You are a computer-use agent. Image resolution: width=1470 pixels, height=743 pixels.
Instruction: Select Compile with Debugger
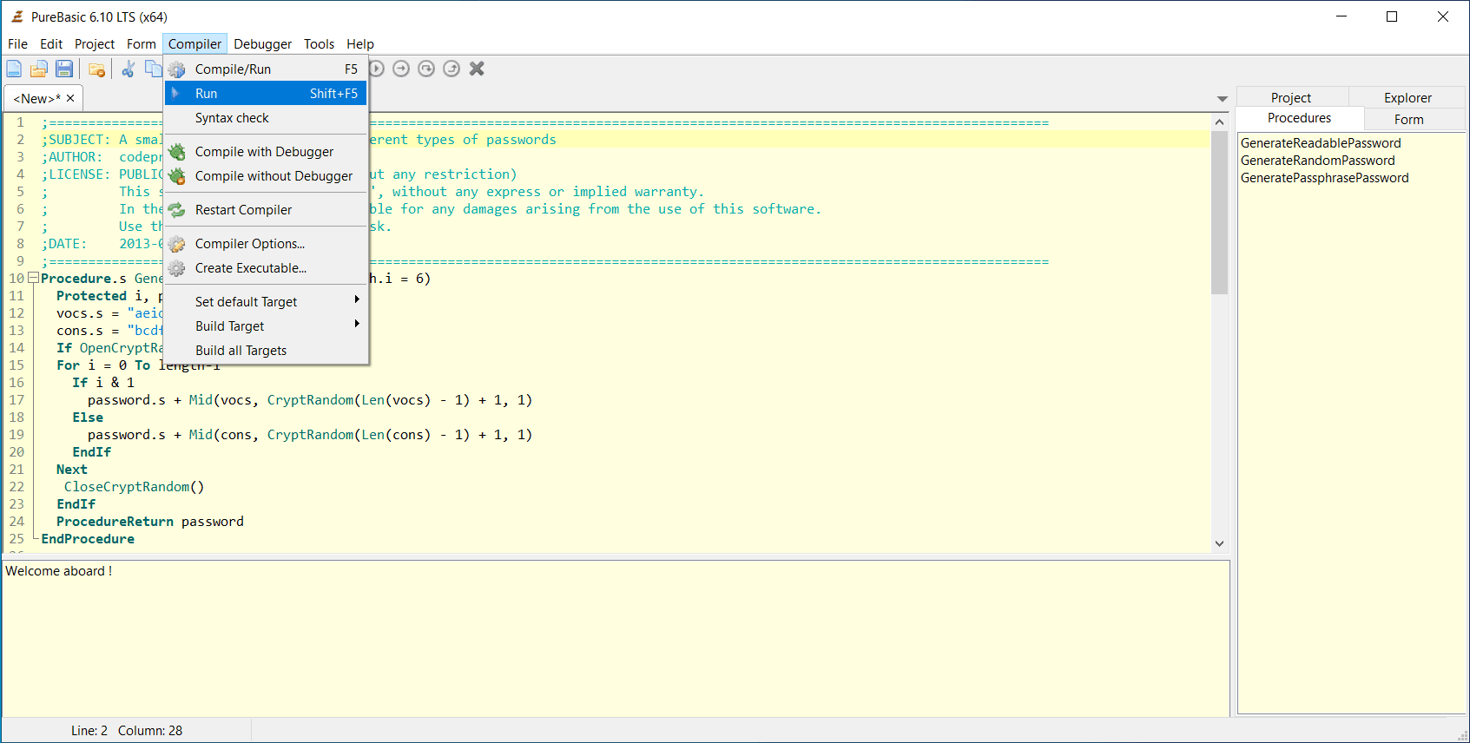coord(267,151)
